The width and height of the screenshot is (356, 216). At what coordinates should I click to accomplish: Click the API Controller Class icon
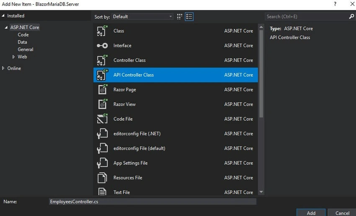coord(102,75)
